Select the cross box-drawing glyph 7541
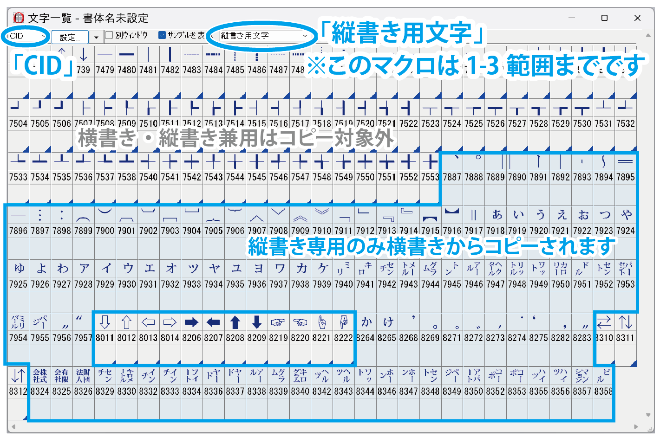This screenshot has height=437, width=660. pos(170,161)
